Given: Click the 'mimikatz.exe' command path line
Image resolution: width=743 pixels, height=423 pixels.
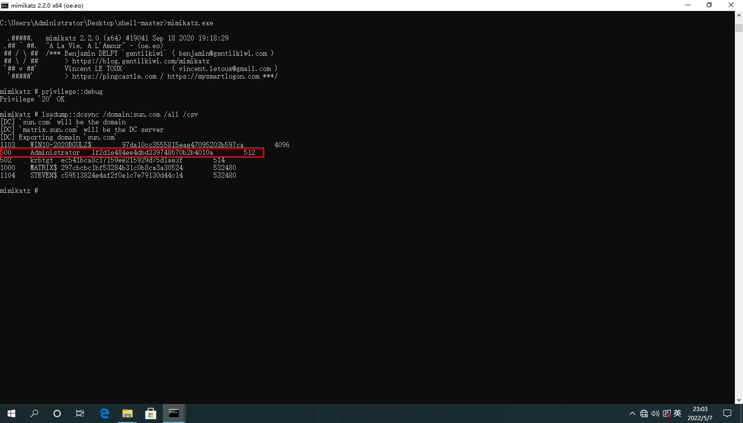Looking at the screenshot, I should tap(107, 23).
